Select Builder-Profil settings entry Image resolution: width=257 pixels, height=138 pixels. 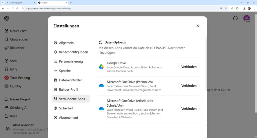pos(71,90)
